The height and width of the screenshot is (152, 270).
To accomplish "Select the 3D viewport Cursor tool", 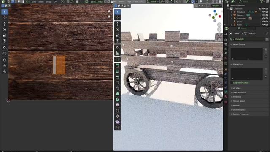I will [x=117, y=18].
